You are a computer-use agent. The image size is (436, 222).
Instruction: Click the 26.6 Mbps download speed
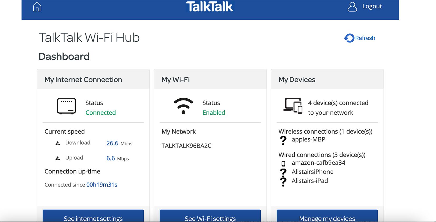(x=119, y=143)
